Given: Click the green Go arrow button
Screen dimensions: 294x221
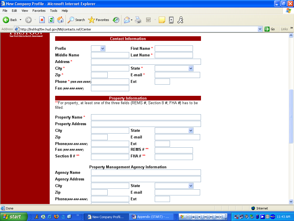Looking at the screenshot, I should [x=270, y=29].
